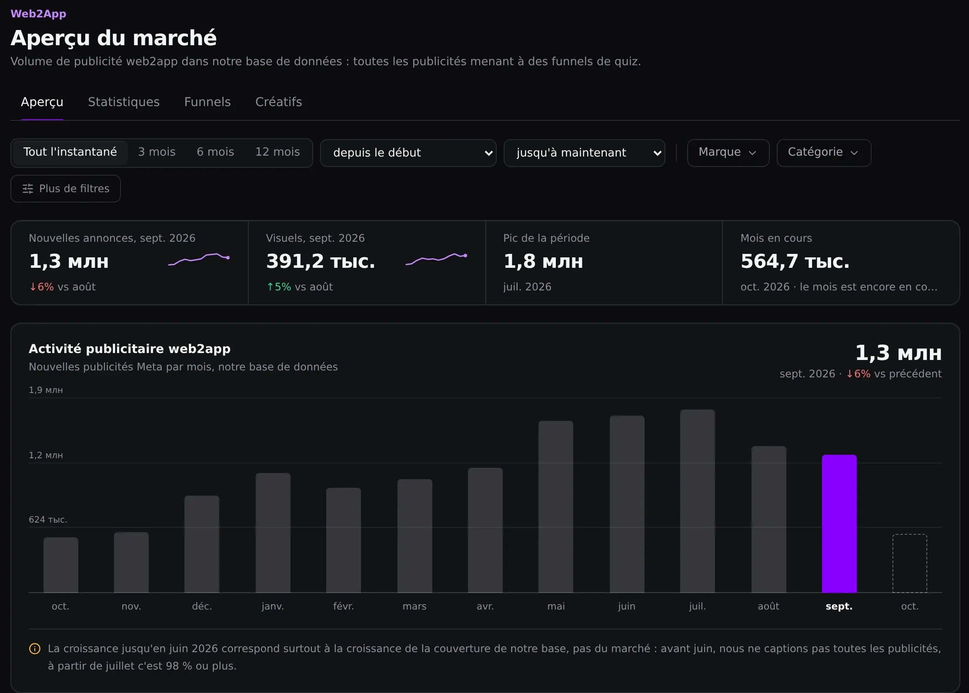Screen dimensions: 969x693
Task: Open the jusqu'à maintenant dropdown
Action: coord(585,153)
